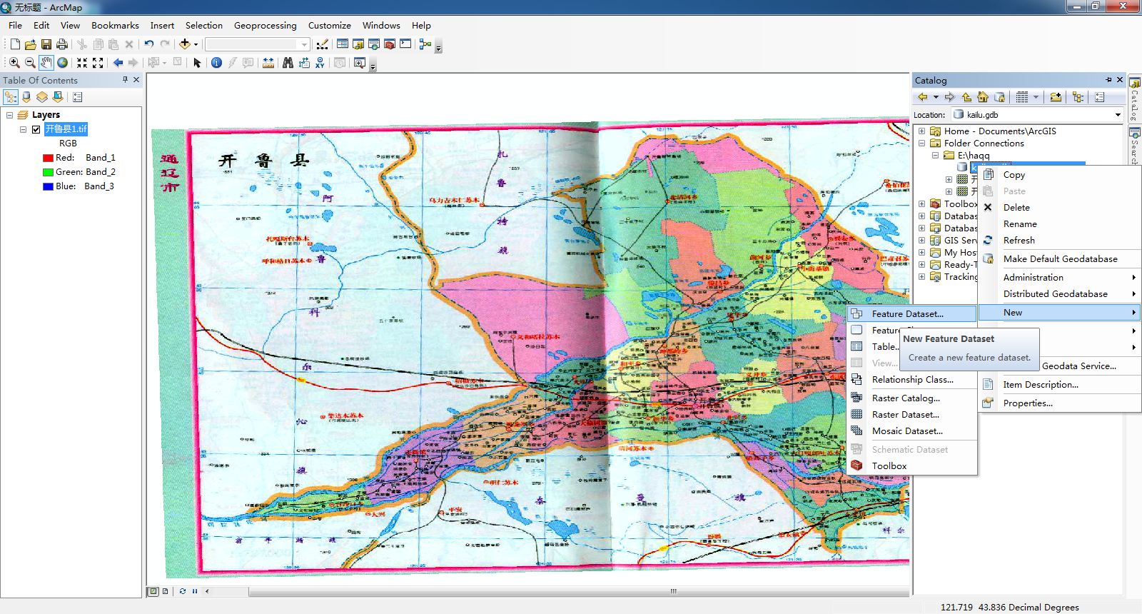
Task: Open the Find binoculars tool
Action: click(288, 63)
